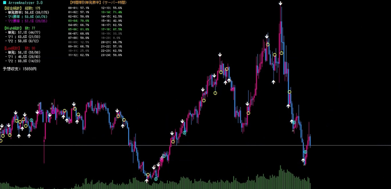Click the green 13-14: 71.4% row

pyautogui.click(x=112, y=12)
